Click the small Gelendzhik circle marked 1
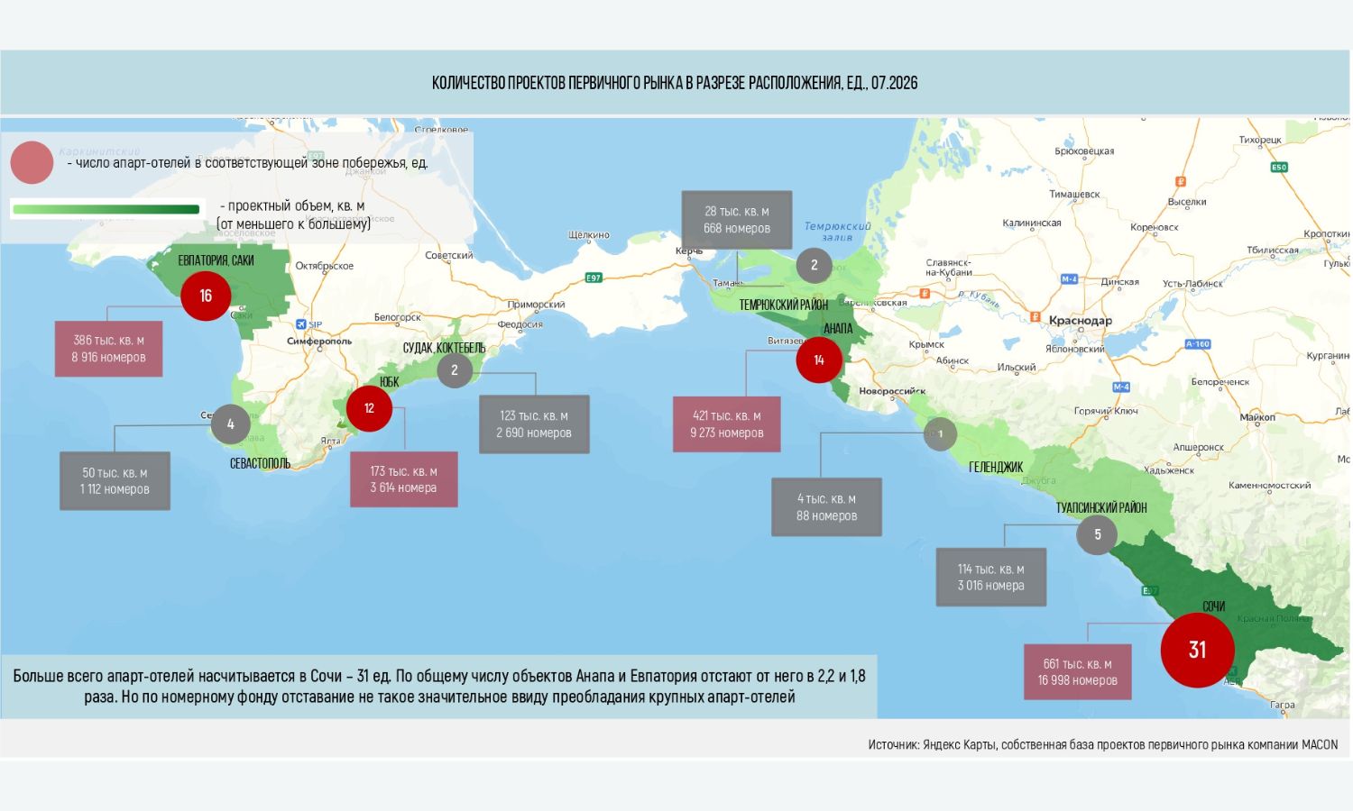This screenshot has width=1353, height=811. coord(940,434)
